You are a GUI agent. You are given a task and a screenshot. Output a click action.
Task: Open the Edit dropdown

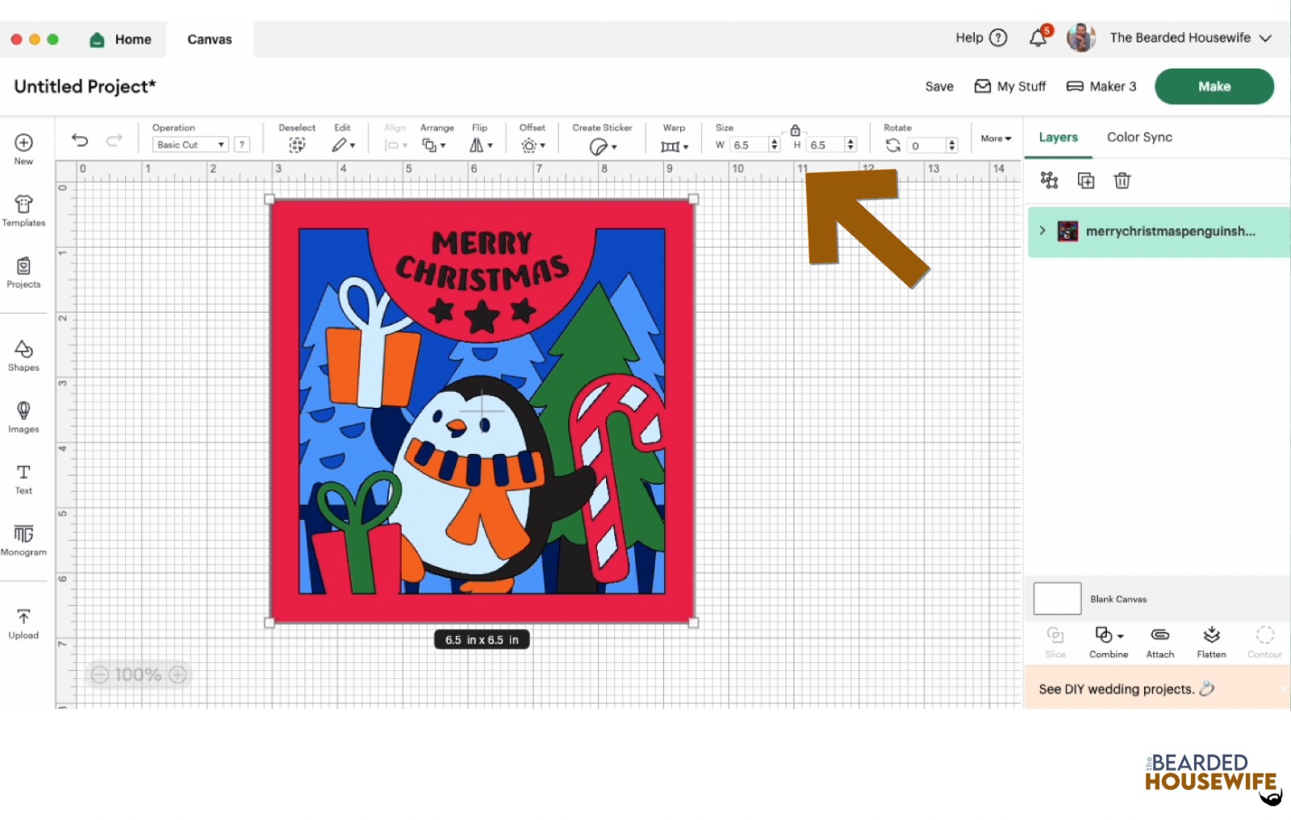tap(343, 145)
